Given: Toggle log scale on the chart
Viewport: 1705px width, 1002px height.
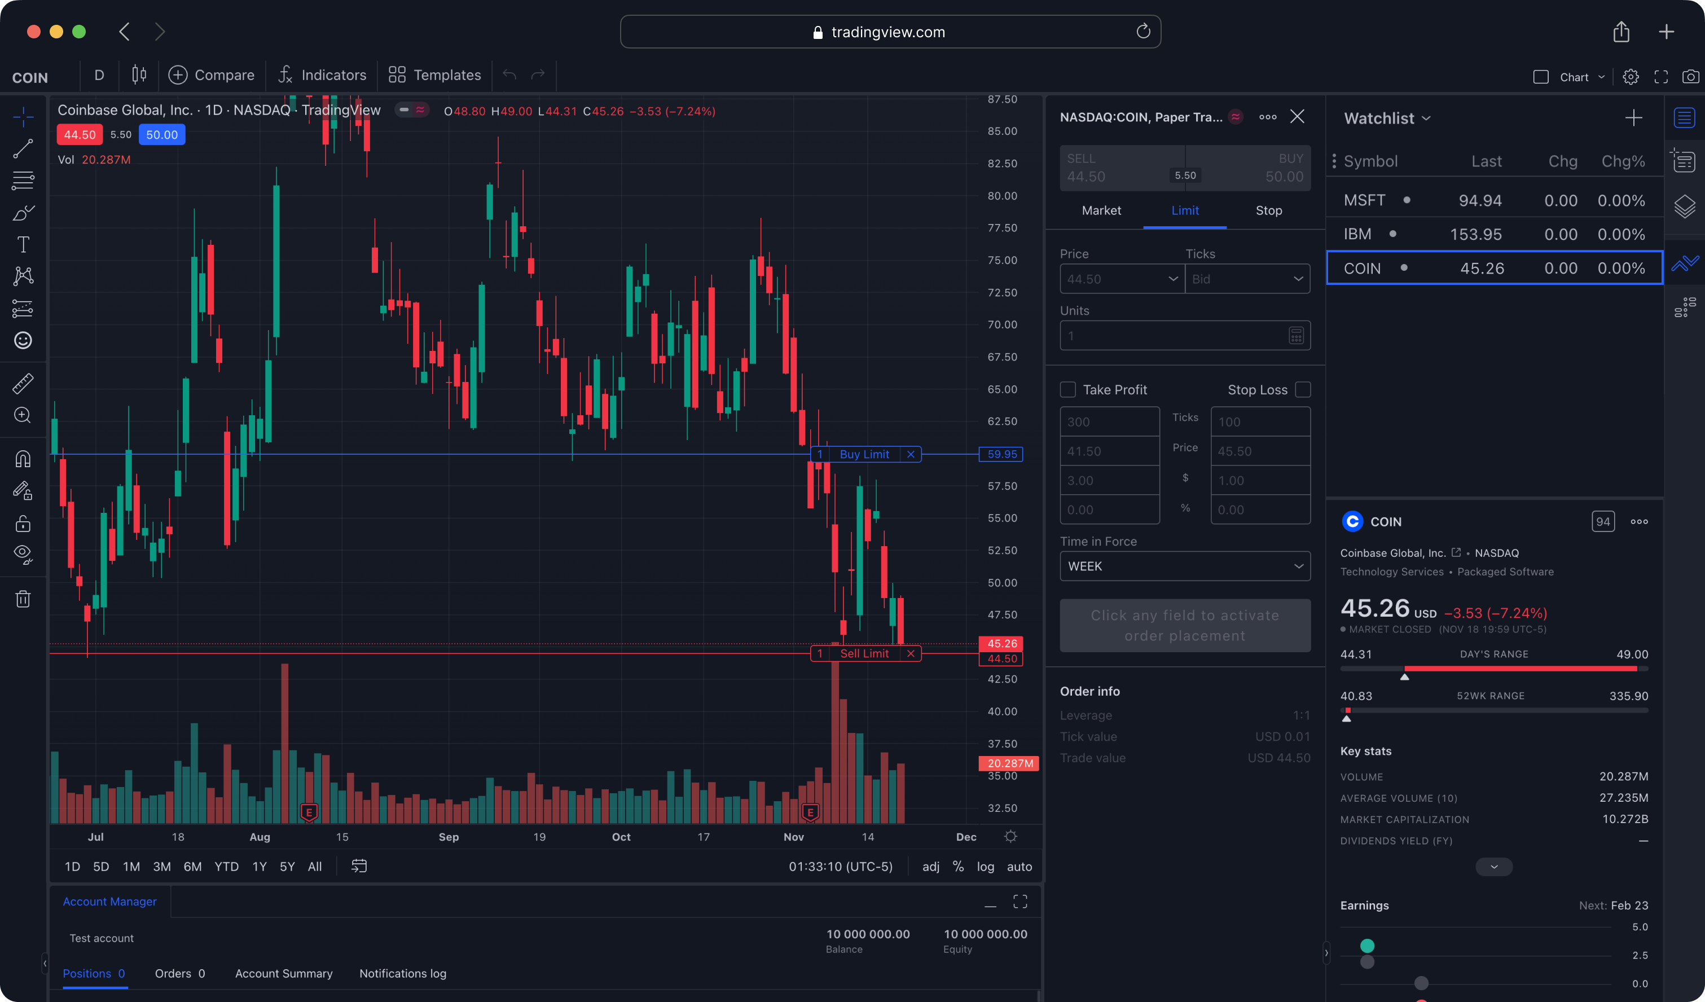Looking at the screenshot, I should [x=985, y=867].
